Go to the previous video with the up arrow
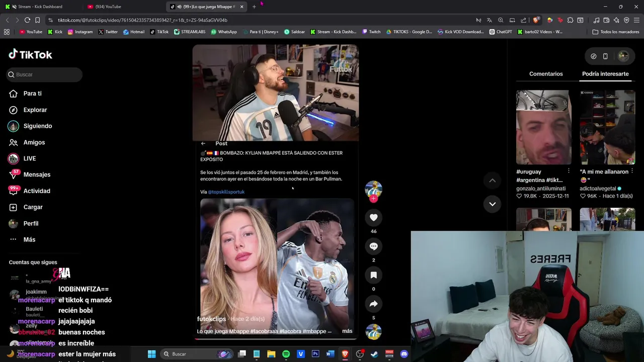 492,180
